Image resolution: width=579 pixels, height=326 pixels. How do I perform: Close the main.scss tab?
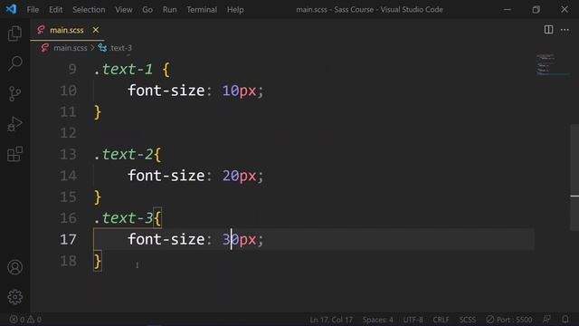[96, 30]
